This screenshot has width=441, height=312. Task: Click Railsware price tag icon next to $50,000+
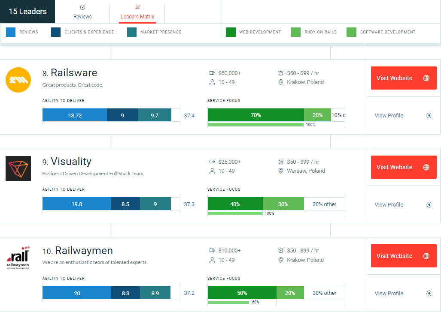(212, 73)
